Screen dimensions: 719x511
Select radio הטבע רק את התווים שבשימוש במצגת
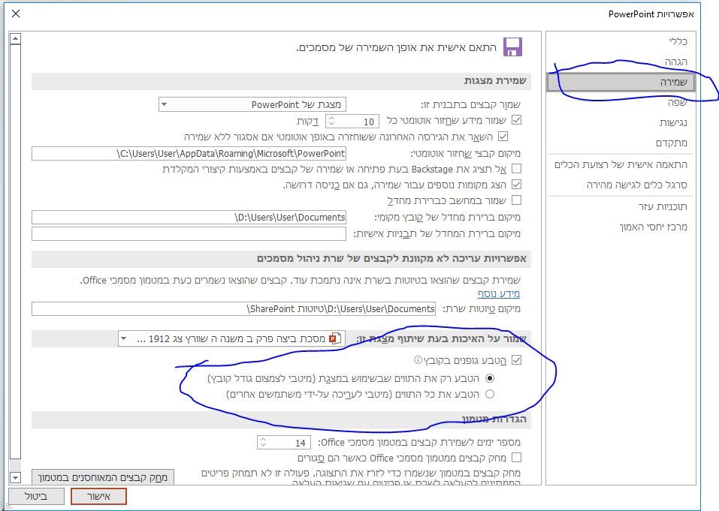490,378
